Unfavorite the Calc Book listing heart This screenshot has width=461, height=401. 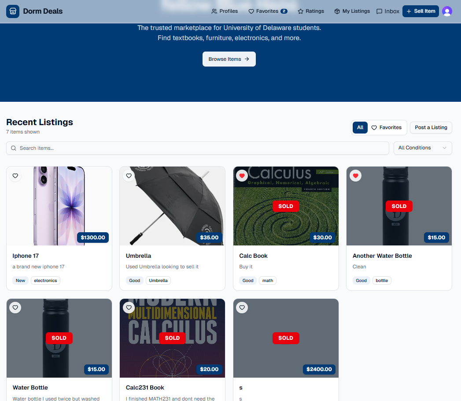click(242, 176)
